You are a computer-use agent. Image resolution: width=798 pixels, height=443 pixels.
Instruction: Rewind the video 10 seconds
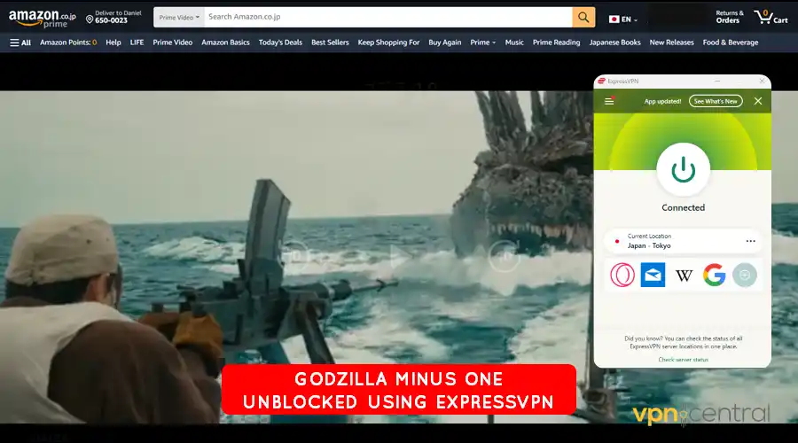click(x=294, y=256)
